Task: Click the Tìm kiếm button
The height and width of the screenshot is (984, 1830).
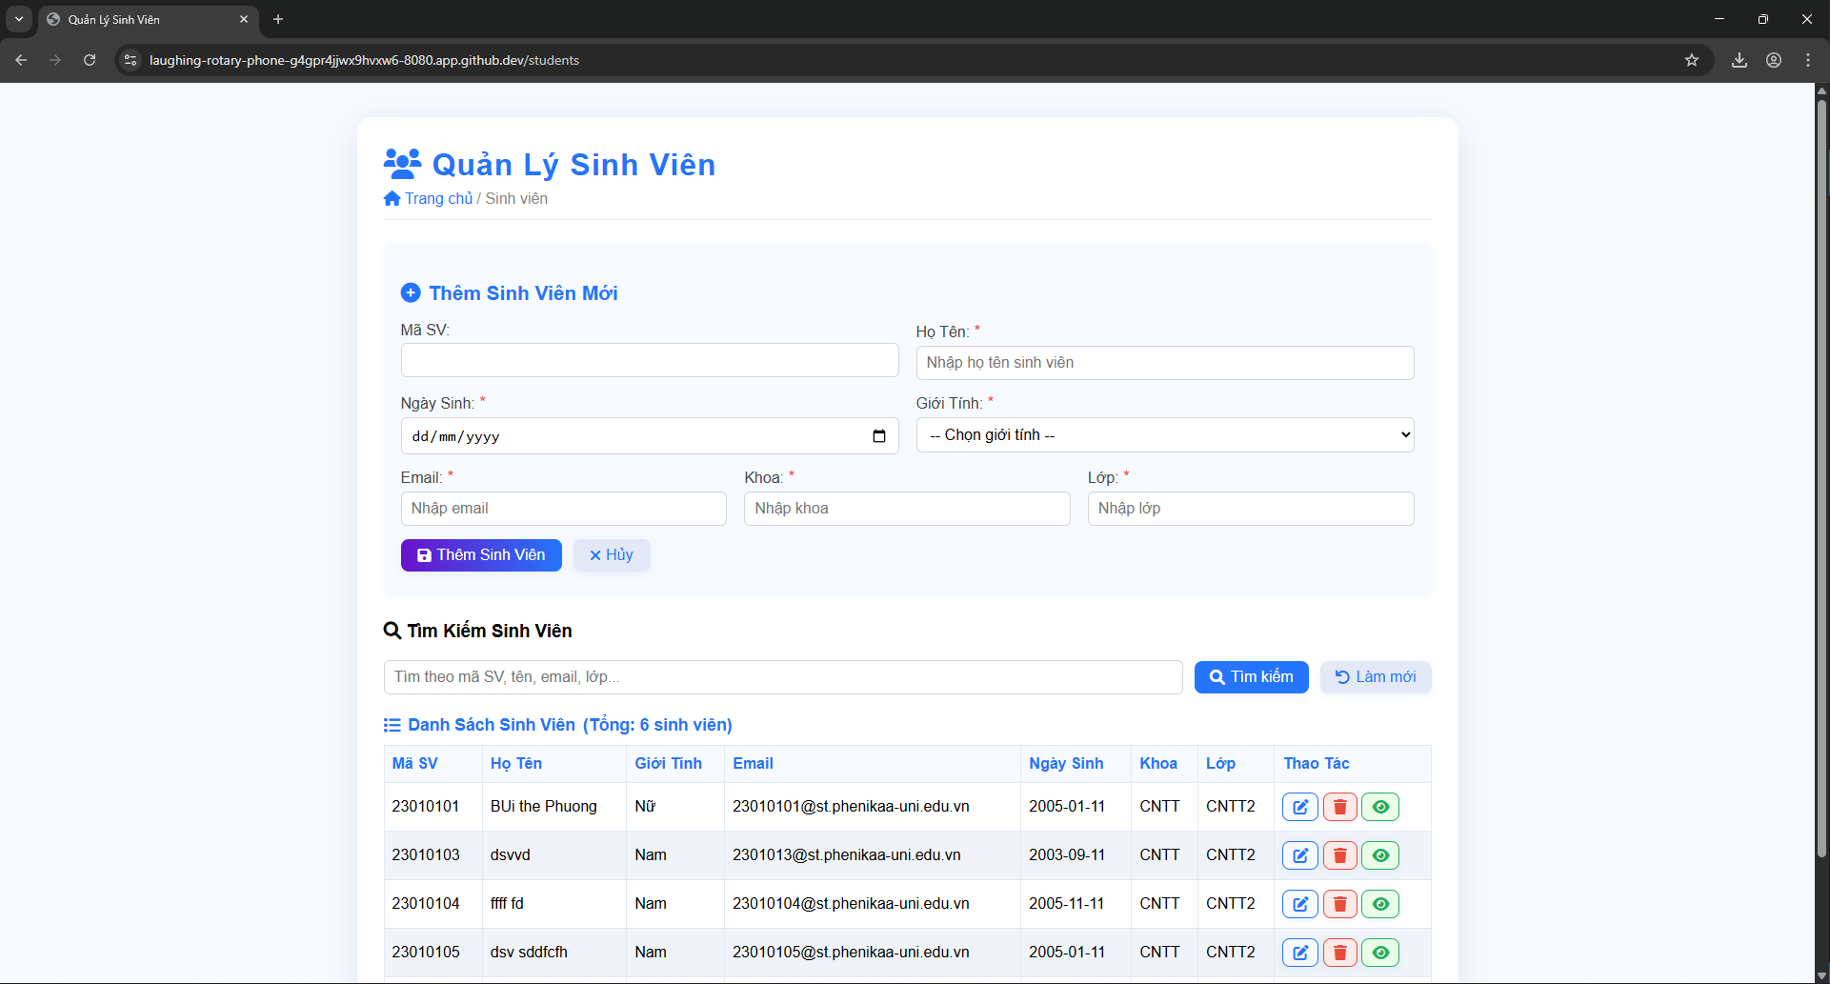Action: click(1252, 677)
